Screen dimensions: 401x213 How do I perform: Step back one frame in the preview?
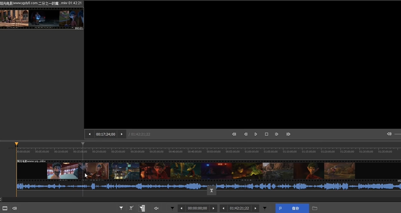(246, 134)
